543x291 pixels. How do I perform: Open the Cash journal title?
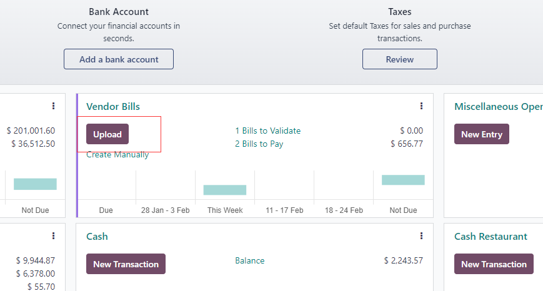click(97, 236)
